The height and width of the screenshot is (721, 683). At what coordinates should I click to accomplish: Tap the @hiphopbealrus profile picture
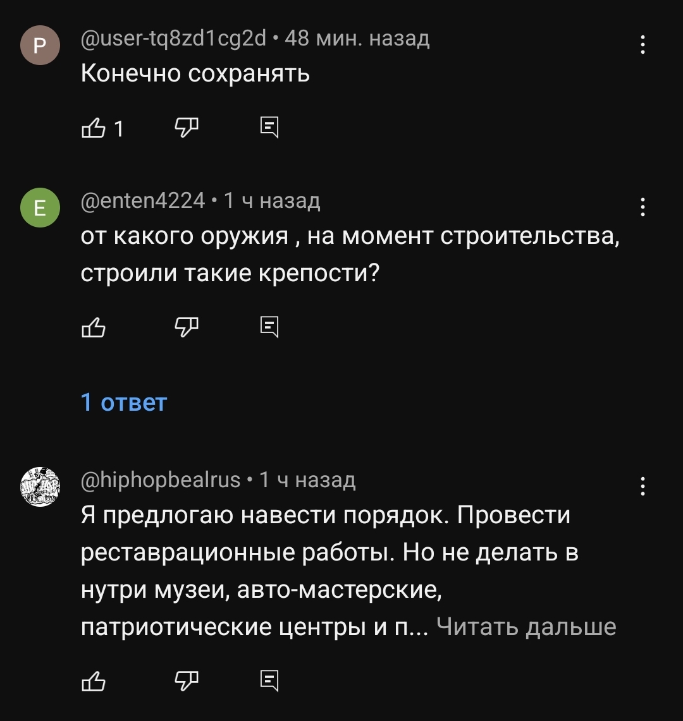pyautogui.click(x=40, y=487)
